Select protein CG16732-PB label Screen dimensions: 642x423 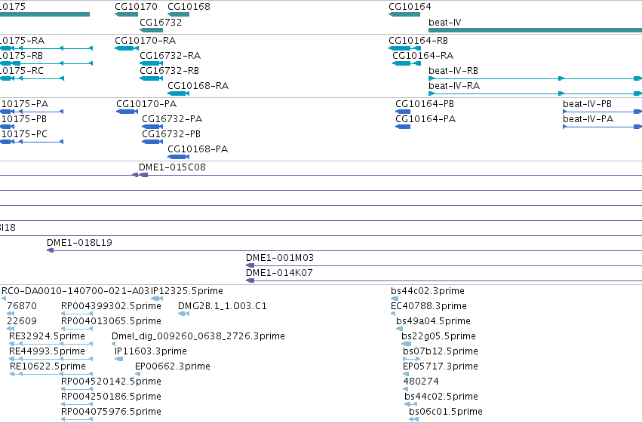pyautogui.click(x=171, y=134)
